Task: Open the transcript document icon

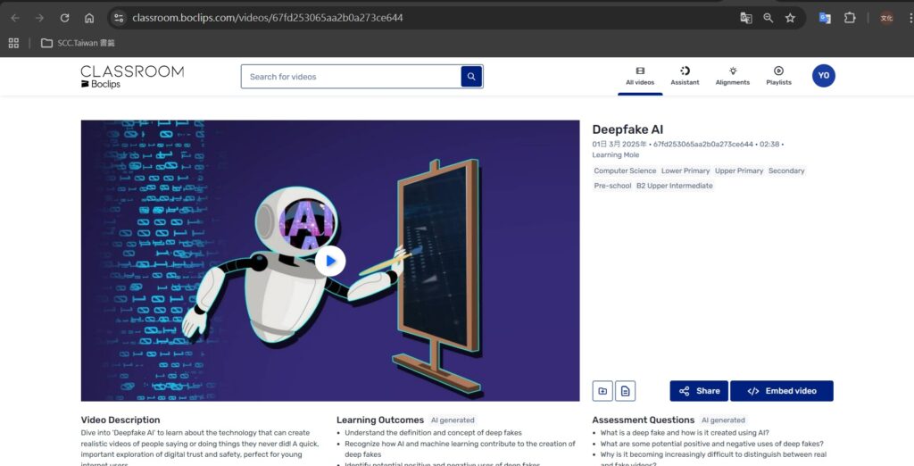Action: (626, 391)
